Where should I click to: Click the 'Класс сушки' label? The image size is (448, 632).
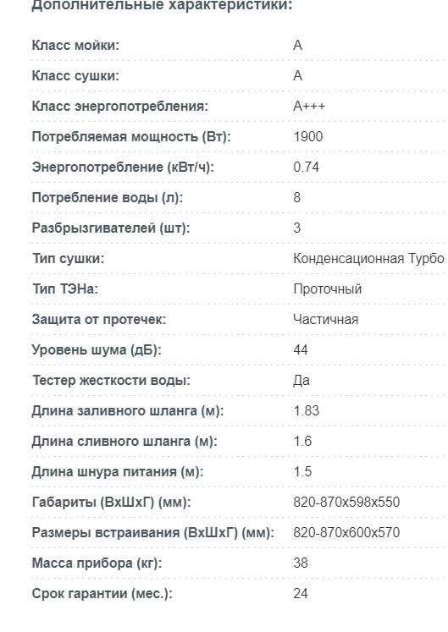(x=75, y=76)
